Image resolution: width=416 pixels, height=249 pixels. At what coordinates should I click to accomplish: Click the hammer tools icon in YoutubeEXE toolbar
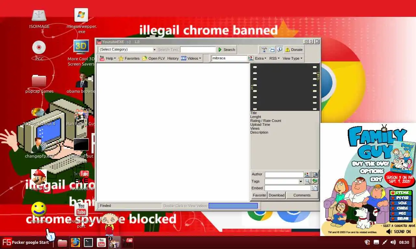click(x=264, y=50)
